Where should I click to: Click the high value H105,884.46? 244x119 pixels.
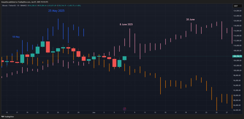point(42,5)
